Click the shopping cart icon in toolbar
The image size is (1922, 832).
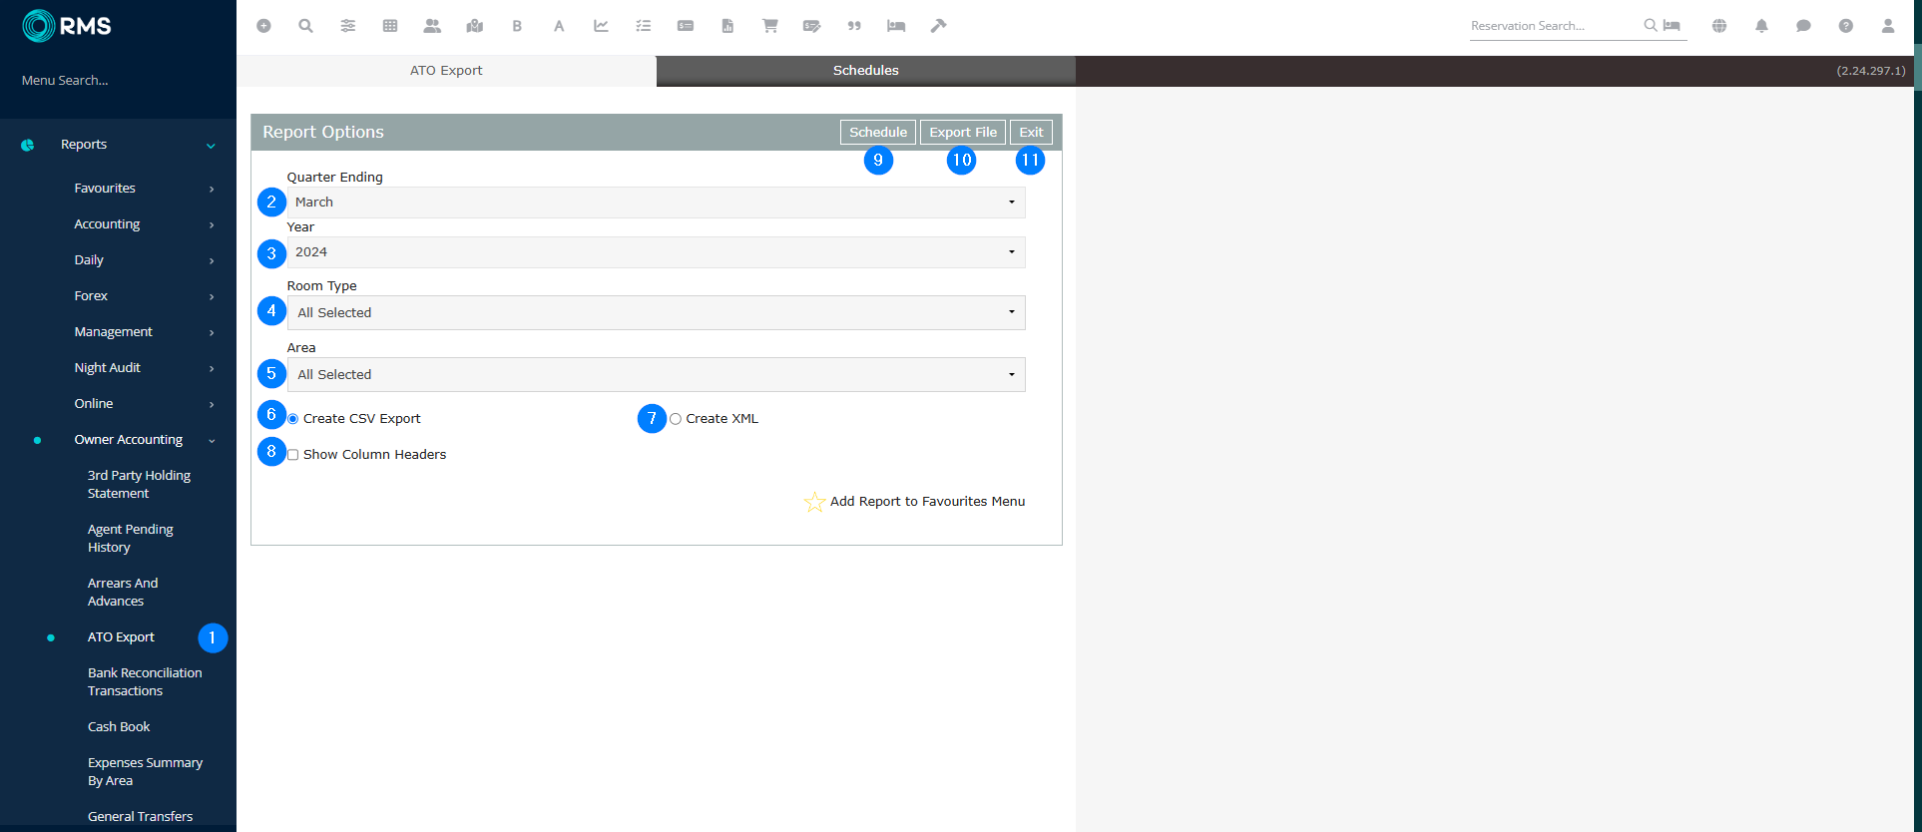pyautogui.click(x=769, y=26)
